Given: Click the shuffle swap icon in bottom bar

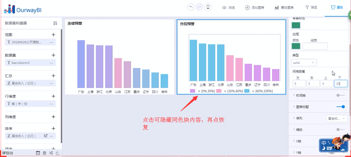Looking at the screenshot, I should click(x=51, y=153).
